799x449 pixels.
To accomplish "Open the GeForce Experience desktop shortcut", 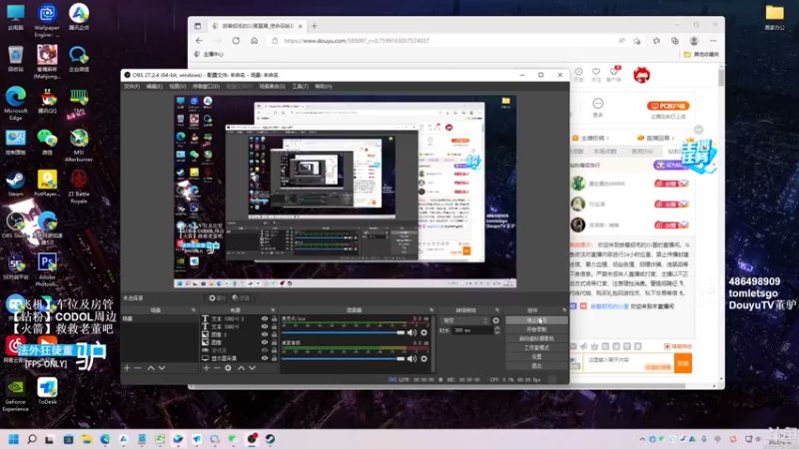I will 15,394.
